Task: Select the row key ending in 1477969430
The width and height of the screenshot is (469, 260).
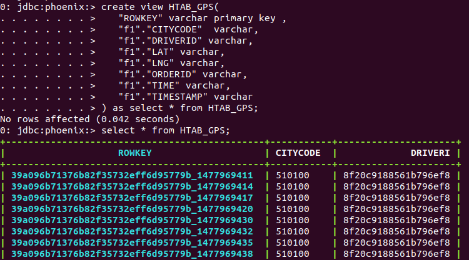Action: 132,220
